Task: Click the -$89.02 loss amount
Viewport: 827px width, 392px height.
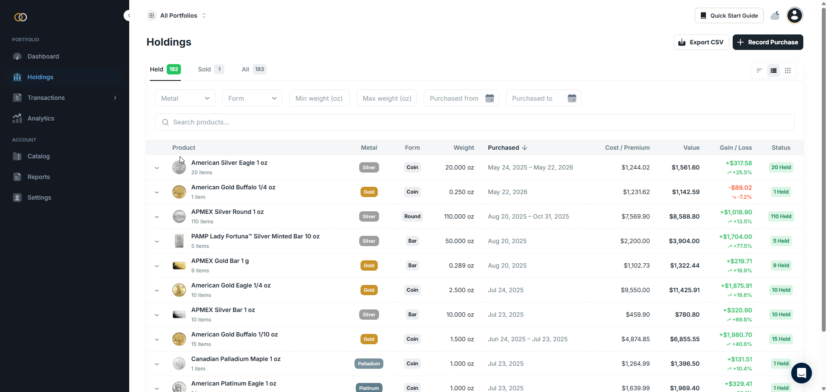Action: click(x=740, y=188)
